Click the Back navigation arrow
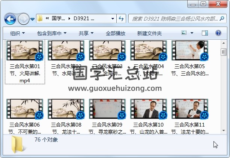Image resolution: width=230 pixels, height=158 pixels. coord(10,18)
